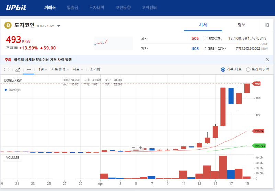Dismiss the 주의 warning banner
Screen dimensions: 275x191
tap(267, 60)
